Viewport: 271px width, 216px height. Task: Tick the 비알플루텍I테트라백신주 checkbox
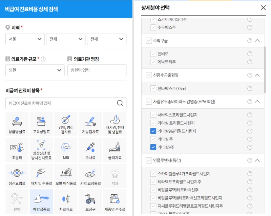click(x=153, y=190)
